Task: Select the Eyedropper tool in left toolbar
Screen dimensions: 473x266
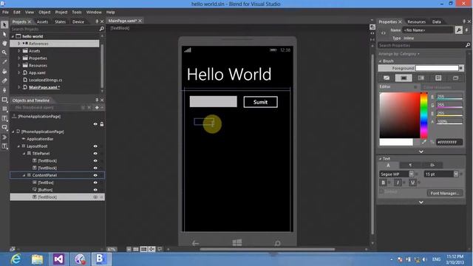Action: point(4,62)
